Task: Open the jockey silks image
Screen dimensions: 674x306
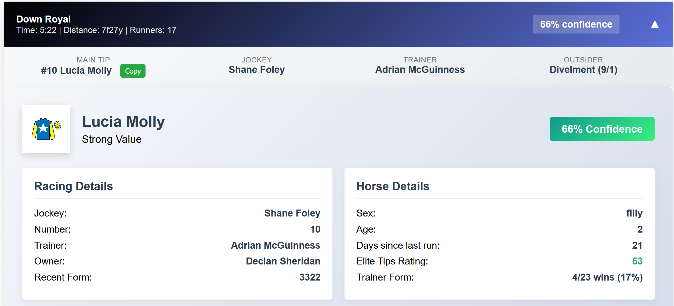Action: click(46, 129)
